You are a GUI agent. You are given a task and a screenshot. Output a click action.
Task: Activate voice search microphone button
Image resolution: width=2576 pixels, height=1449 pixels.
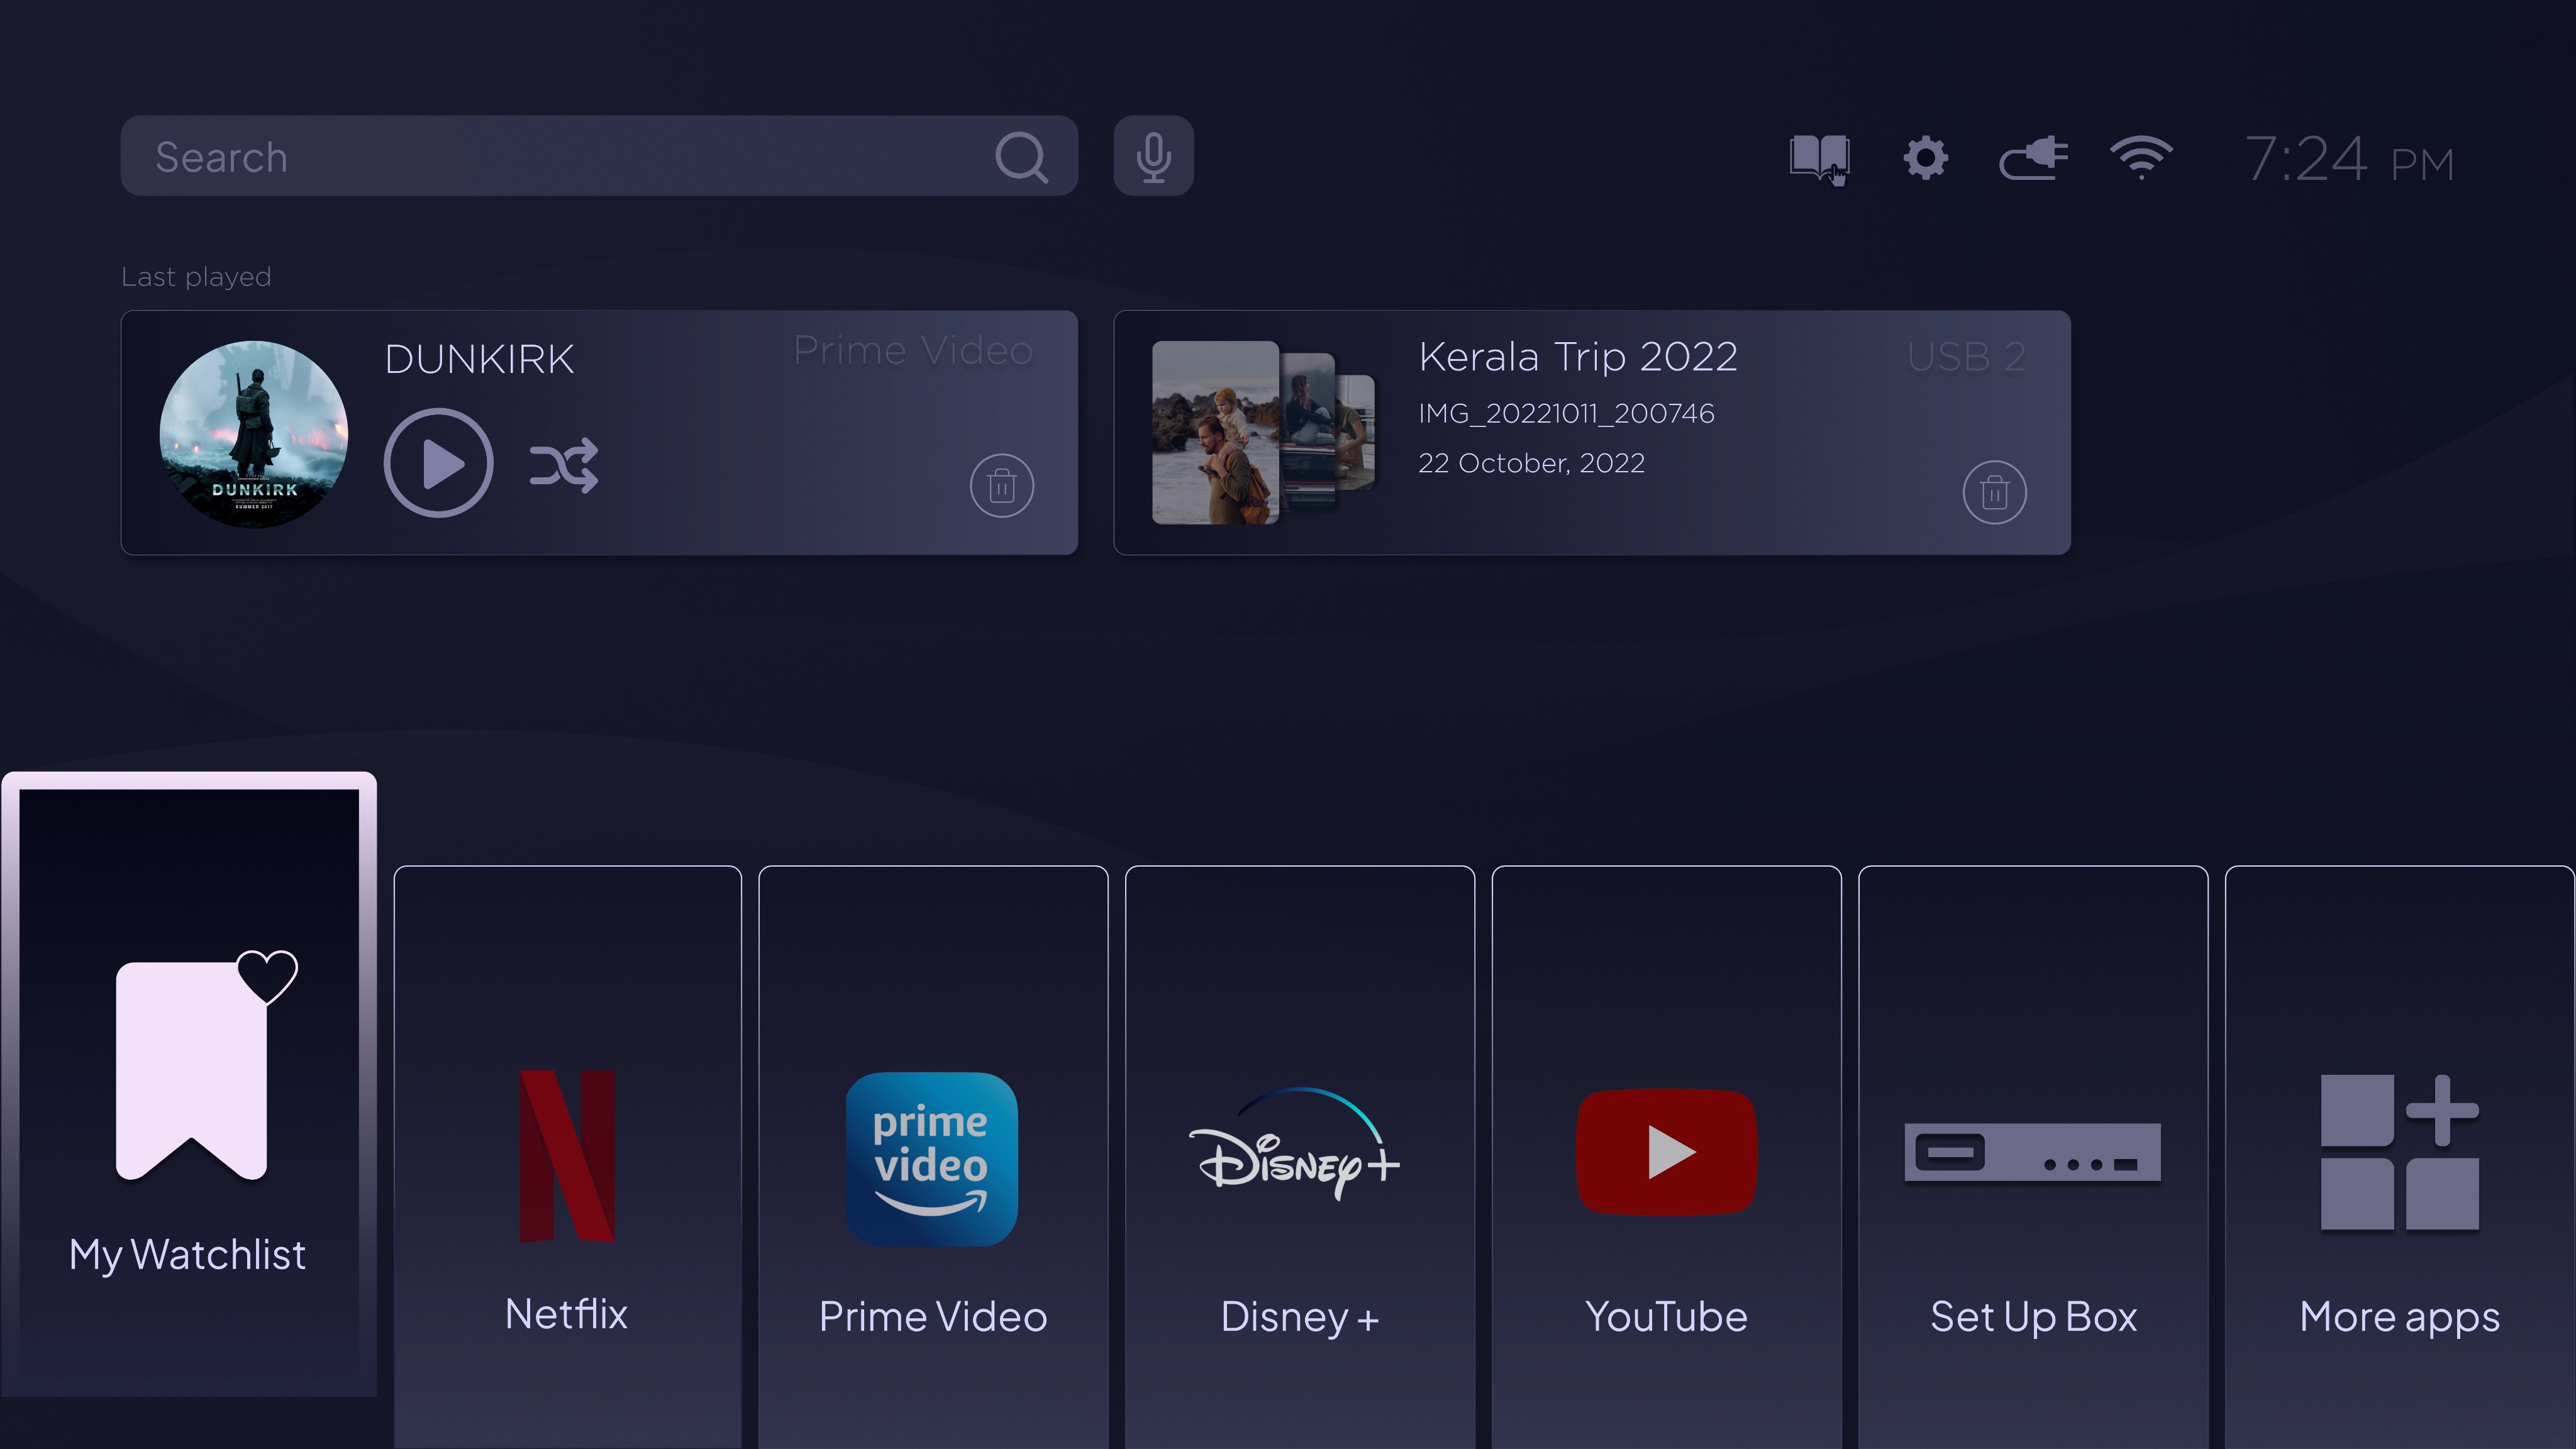point(1153,156)
